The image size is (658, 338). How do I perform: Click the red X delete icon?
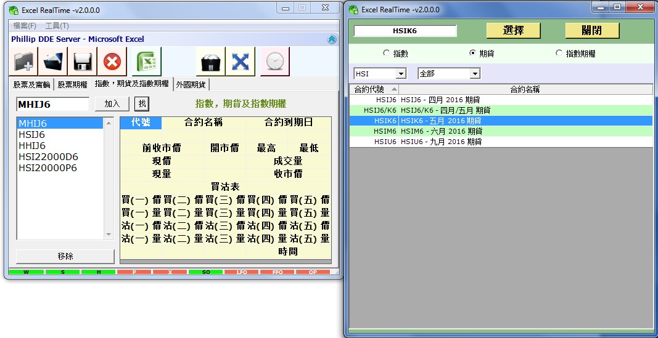coord(112,62)
